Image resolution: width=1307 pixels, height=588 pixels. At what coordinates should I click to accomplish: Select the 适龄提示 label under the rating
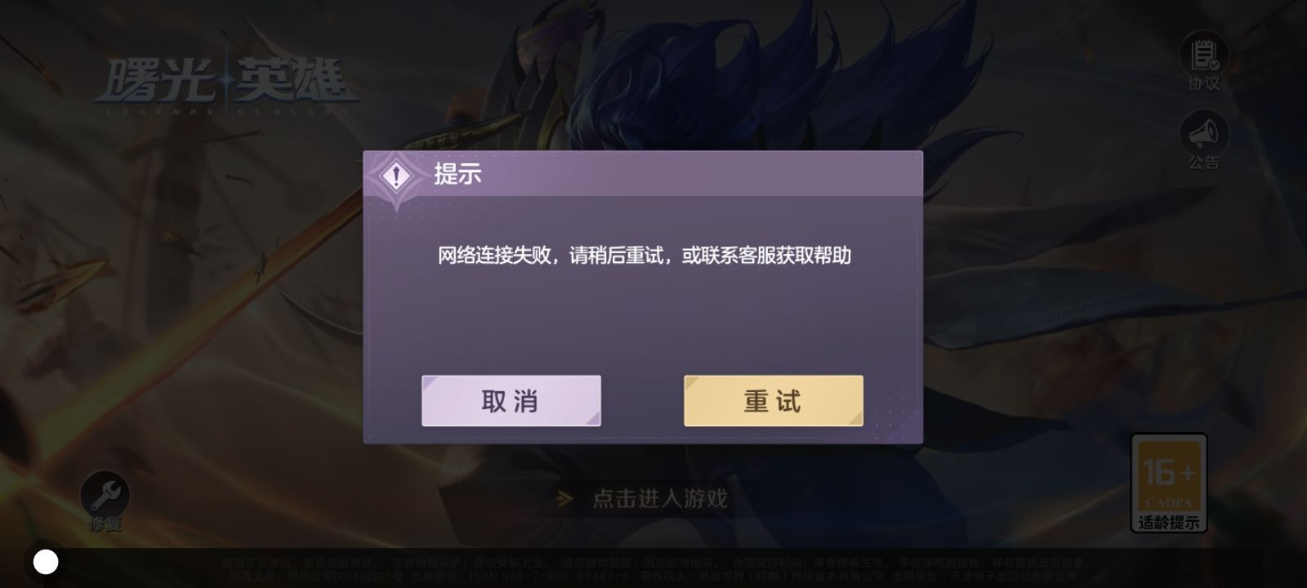(x=1169, y=523)
